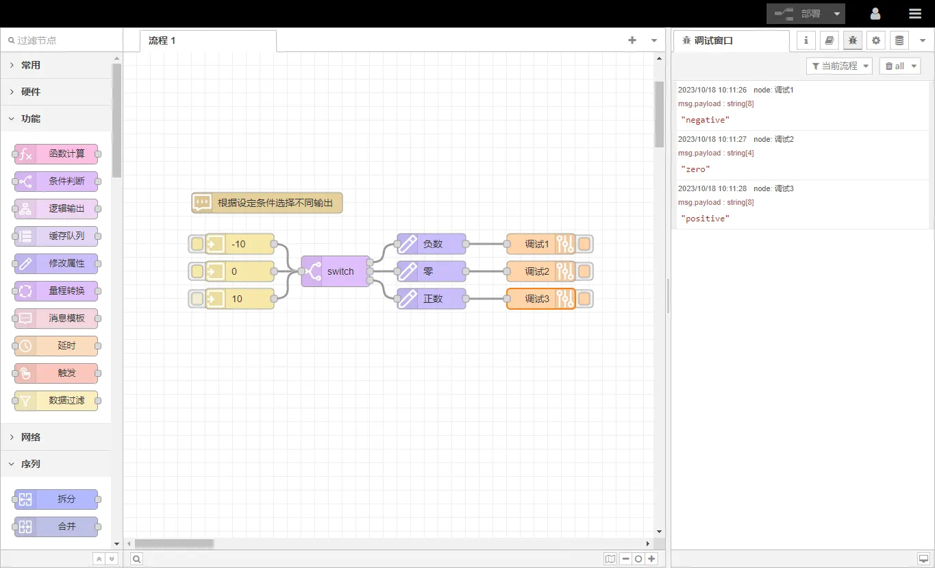This screenshot has height=568, width=935.
Task: Toggle the 调试1 debug node output button
Action: (x=584, y=244)
